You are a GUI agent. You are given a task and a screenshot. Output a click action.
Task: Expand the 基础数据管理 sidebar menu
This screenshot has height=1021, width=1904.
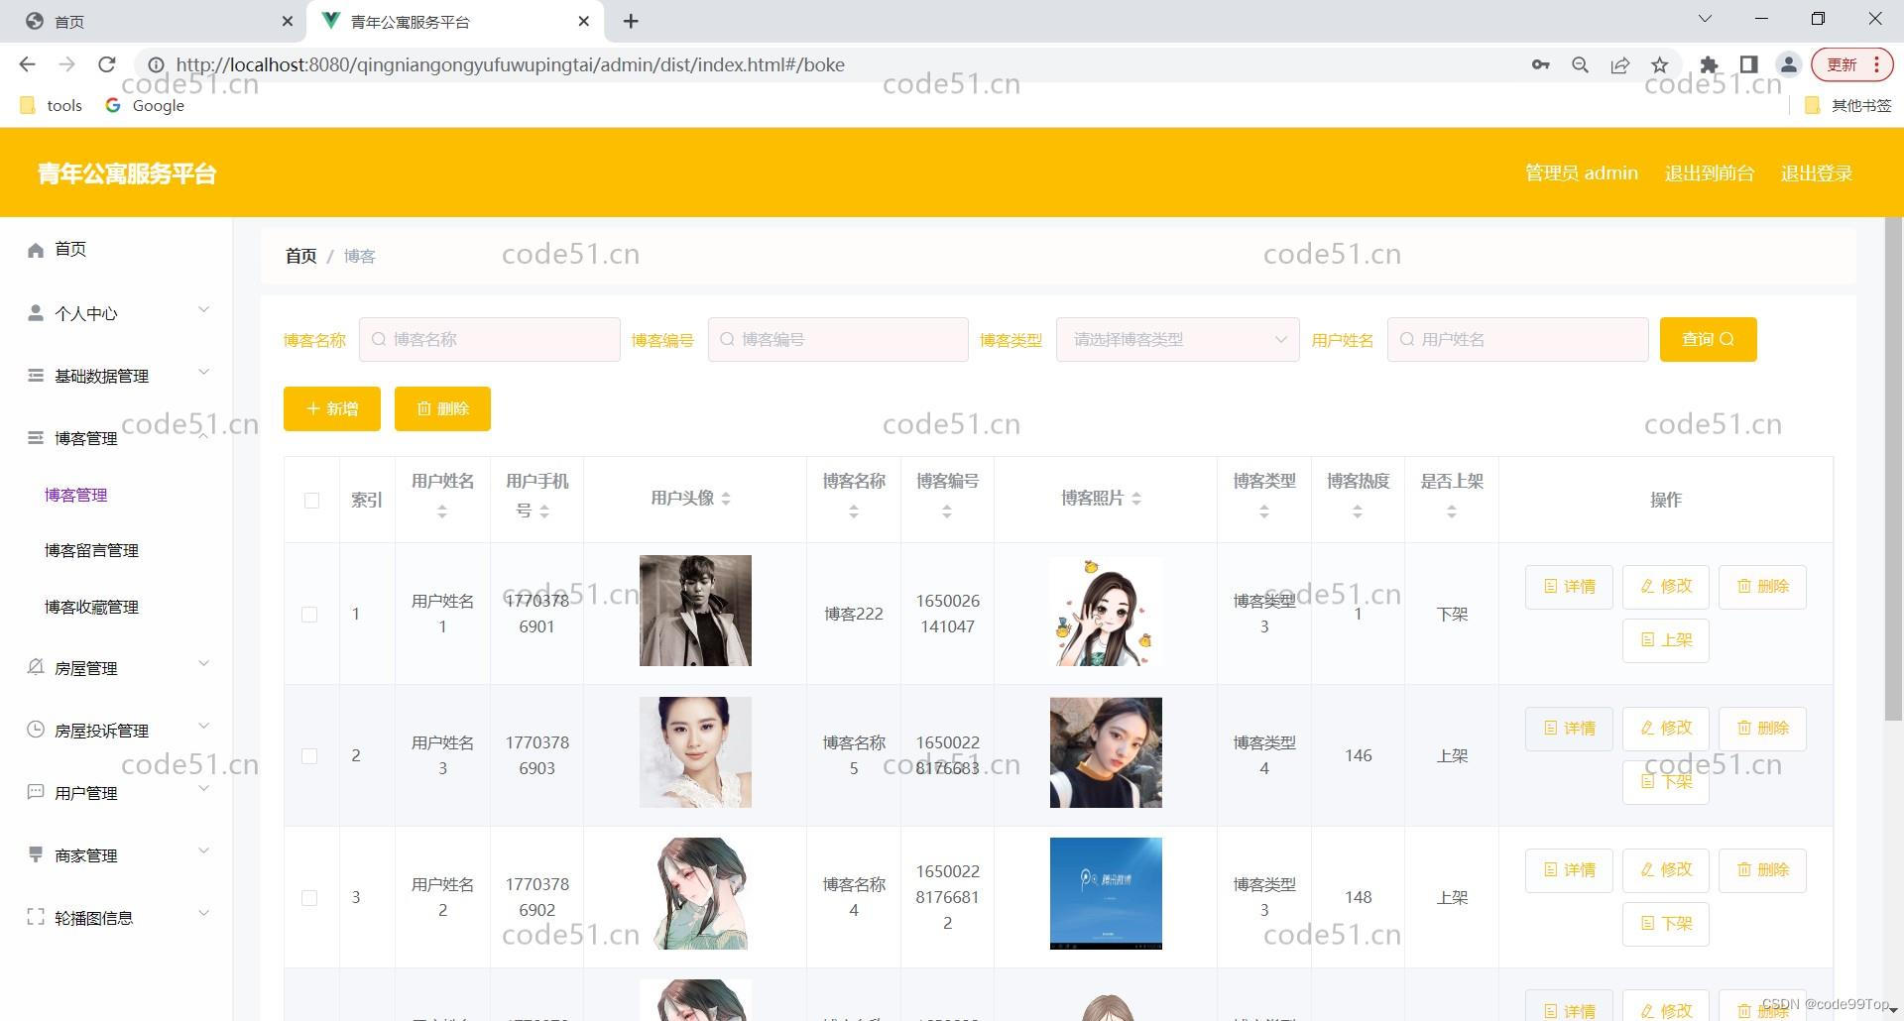click(117, 376)
